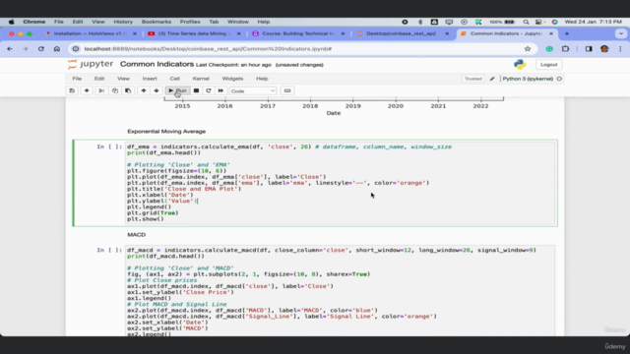Open Jupyter Cell menu
Viewport: 630px width, 354px height.
[175, 79]
